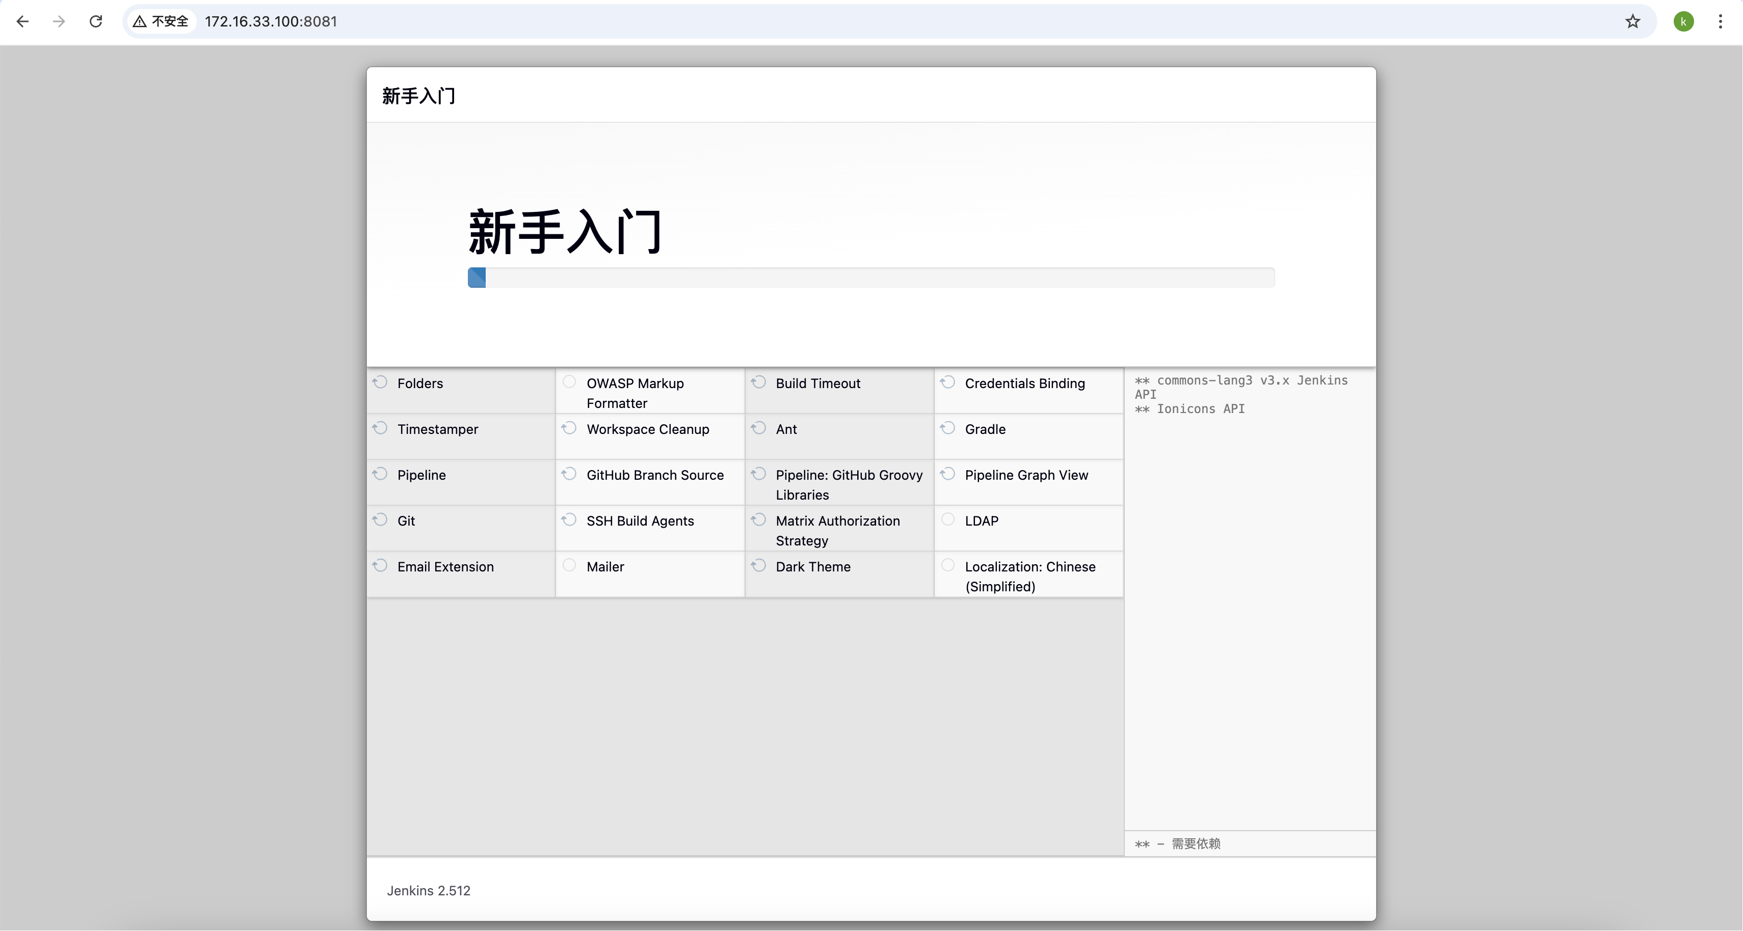
Task: Select the Git plugin label
Action: click(406, 521)
